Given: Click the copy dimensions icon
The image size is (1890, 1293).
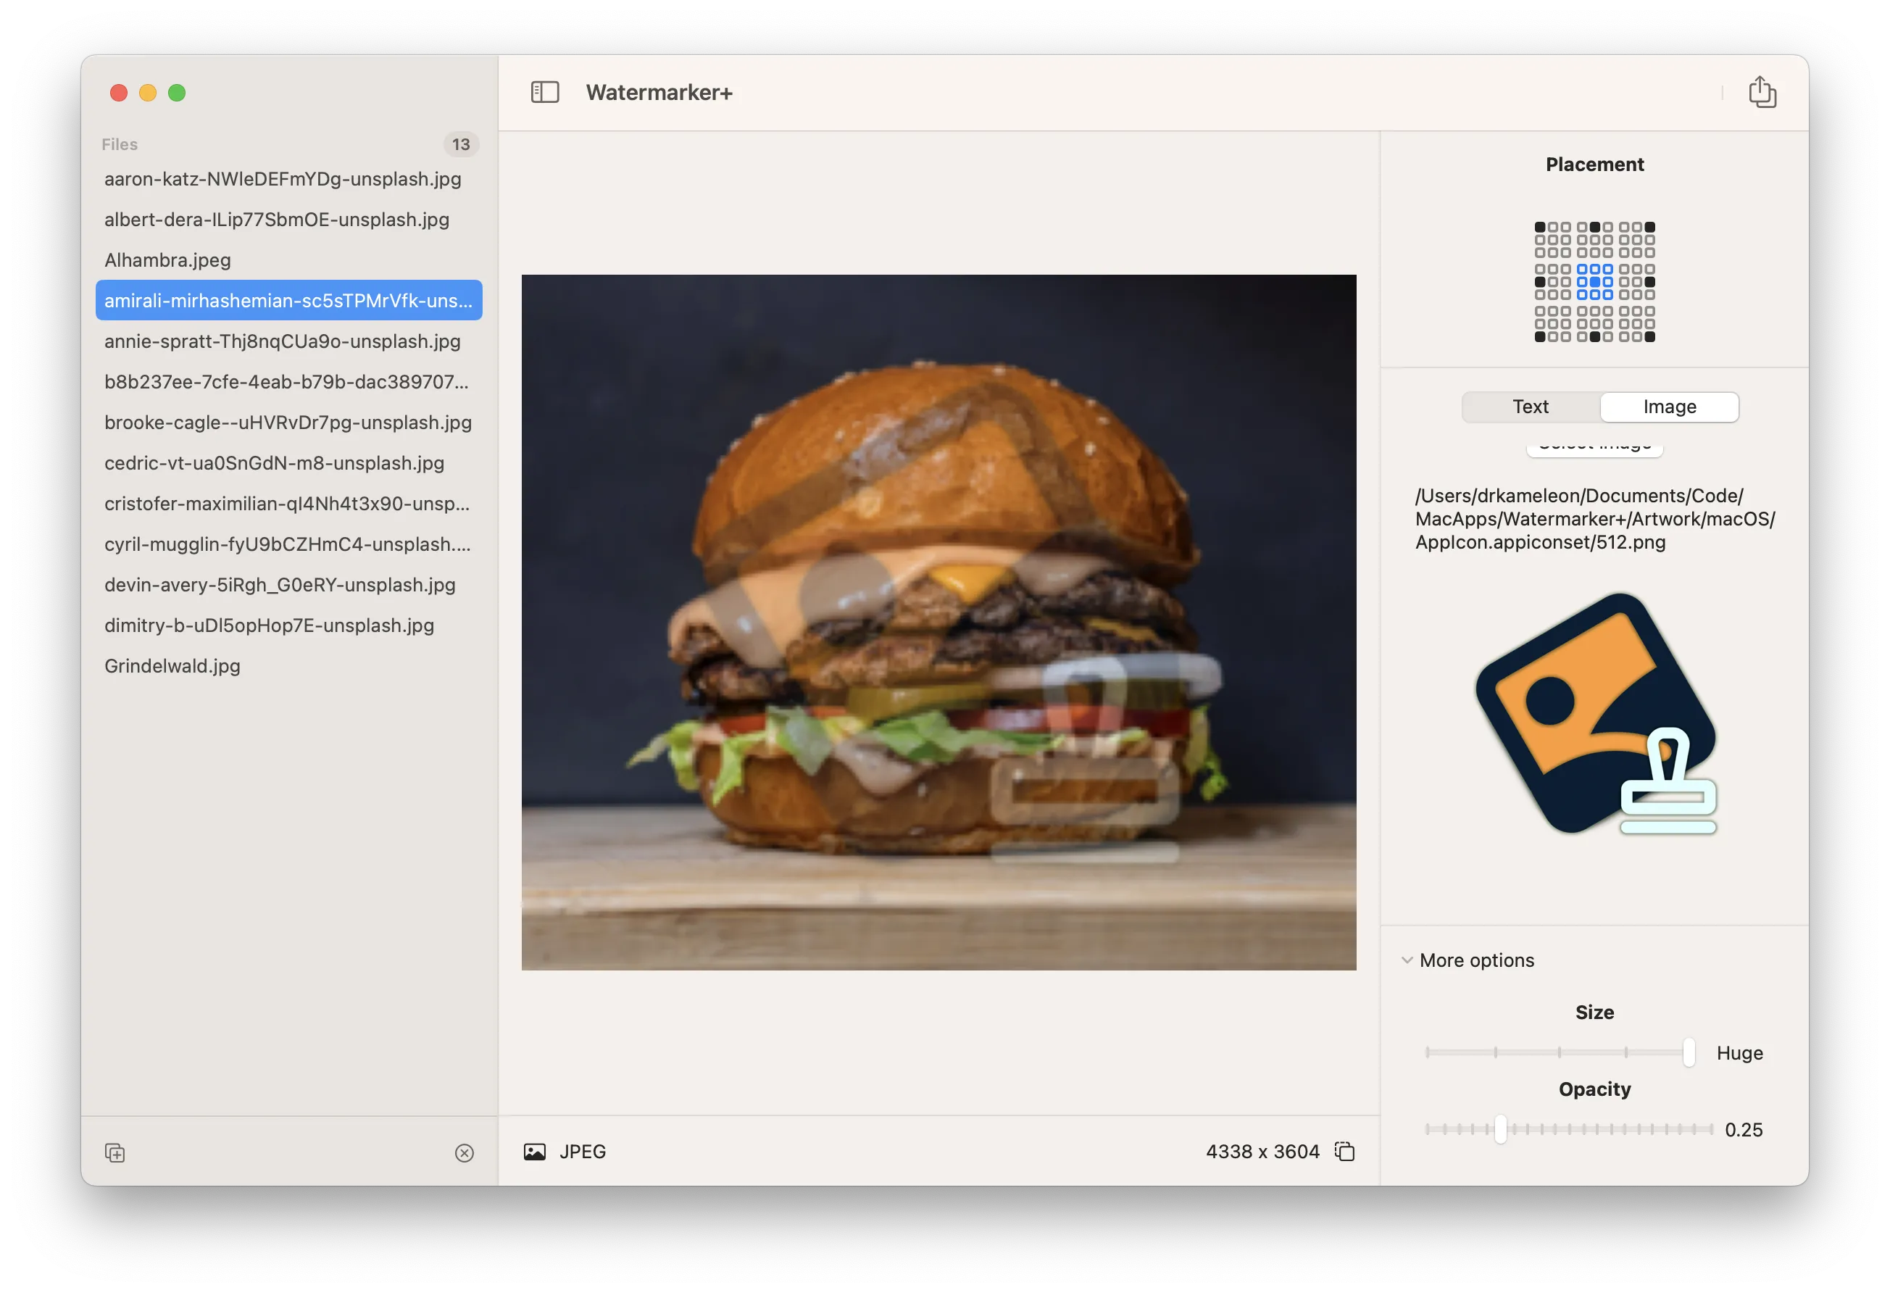Looking at the screenshot, I should pyautogui.click(x=1344, y=1152).
